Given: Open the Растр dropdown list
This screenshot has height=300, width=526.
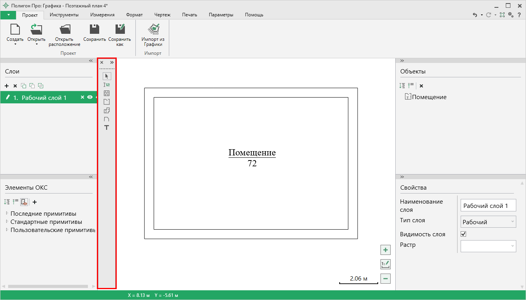Looking at the screenshot, I should click(x=488, y=246).
